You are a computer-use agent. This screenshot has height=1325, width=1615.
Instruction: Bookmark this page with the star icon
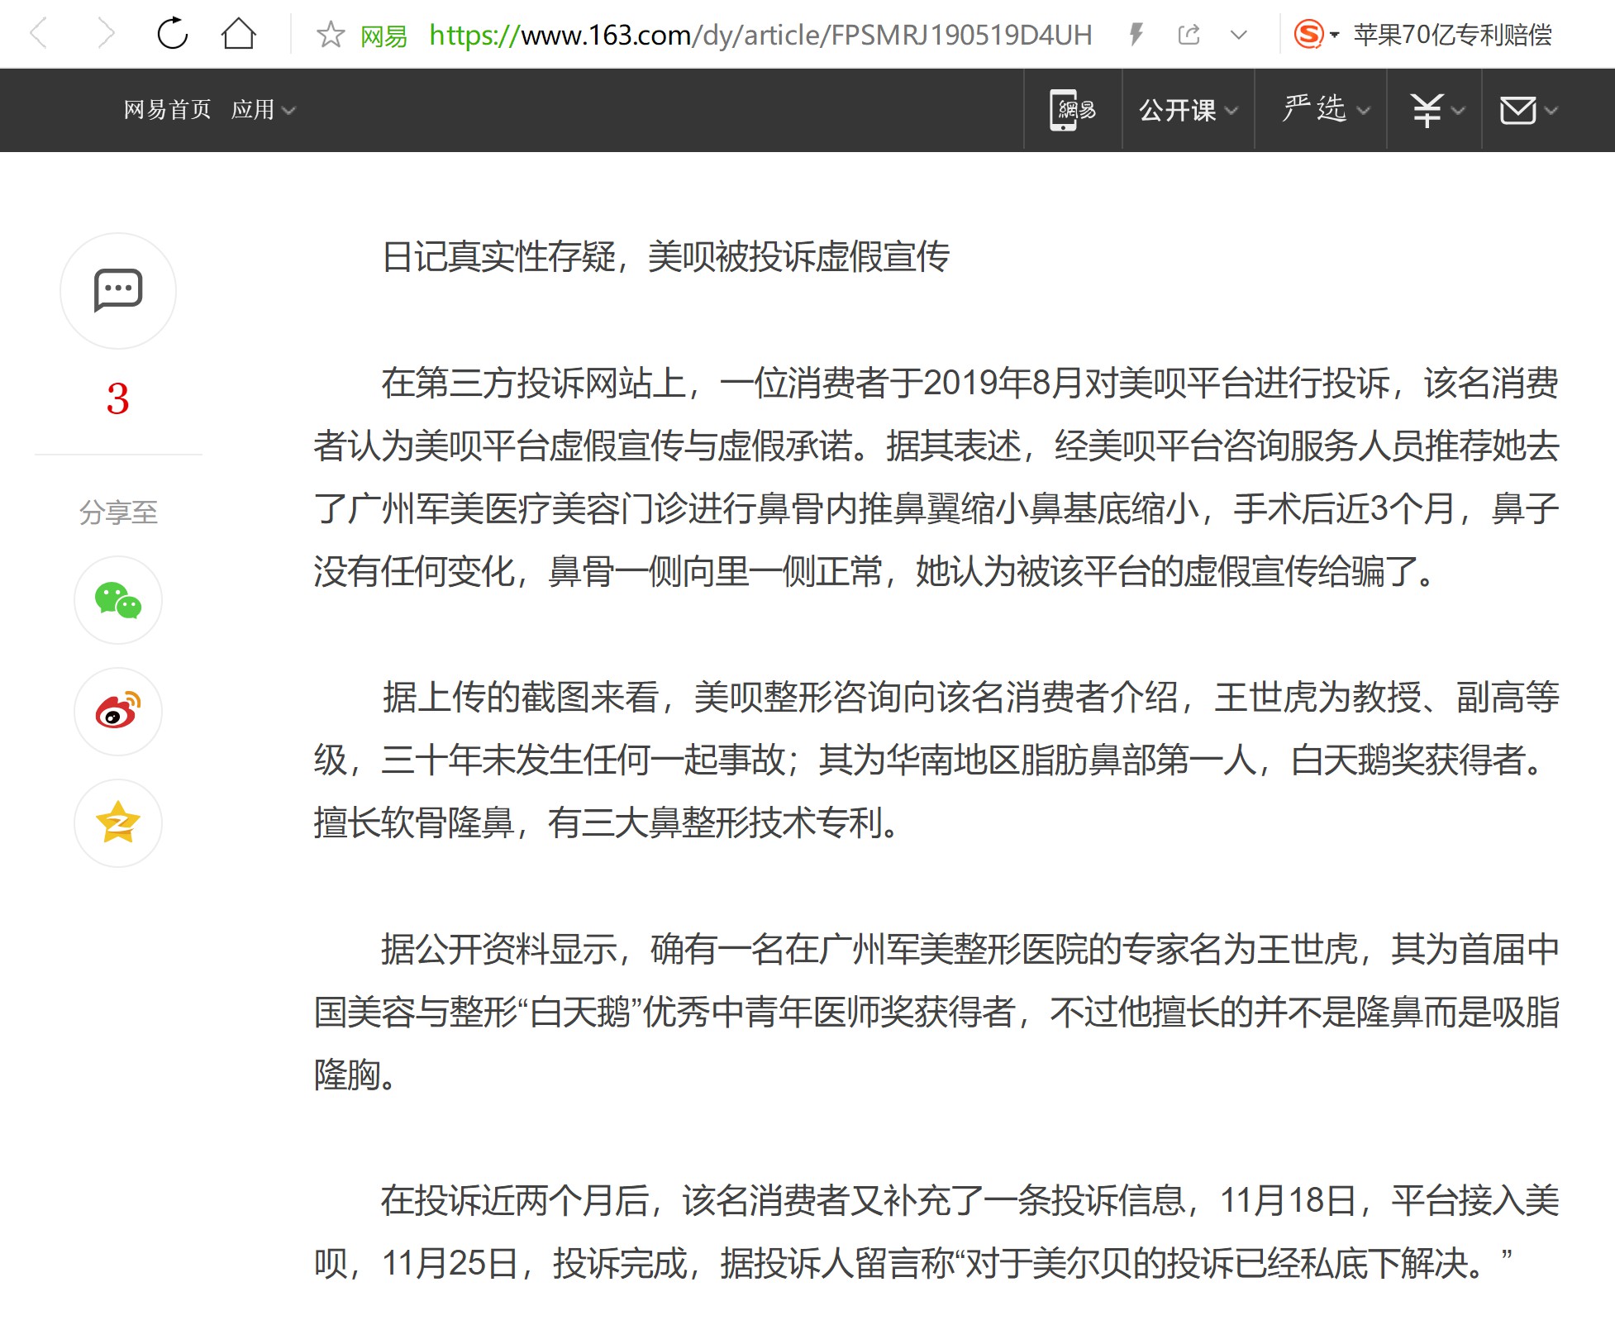point(331,34)
